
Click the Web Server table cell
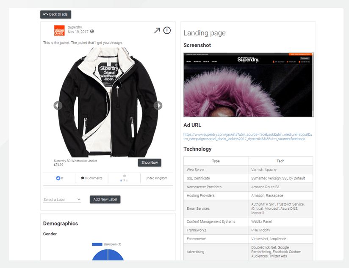(216, 170)
